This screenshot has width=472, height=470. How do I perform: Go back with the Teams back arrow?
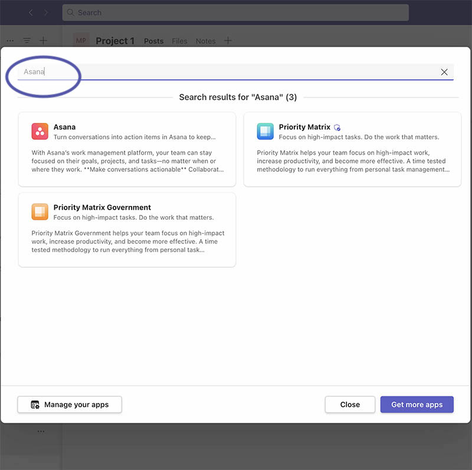coord(31,12)
